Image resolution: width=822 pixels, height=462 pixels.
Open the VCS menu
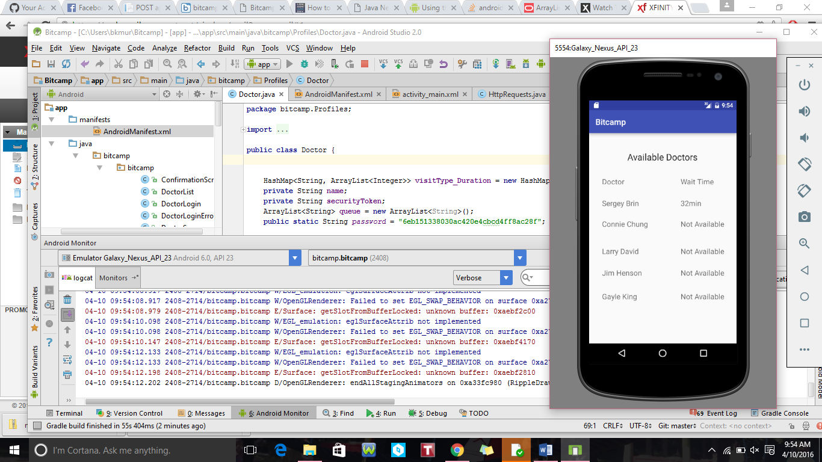pyautogui.click(x=292, y=48)
